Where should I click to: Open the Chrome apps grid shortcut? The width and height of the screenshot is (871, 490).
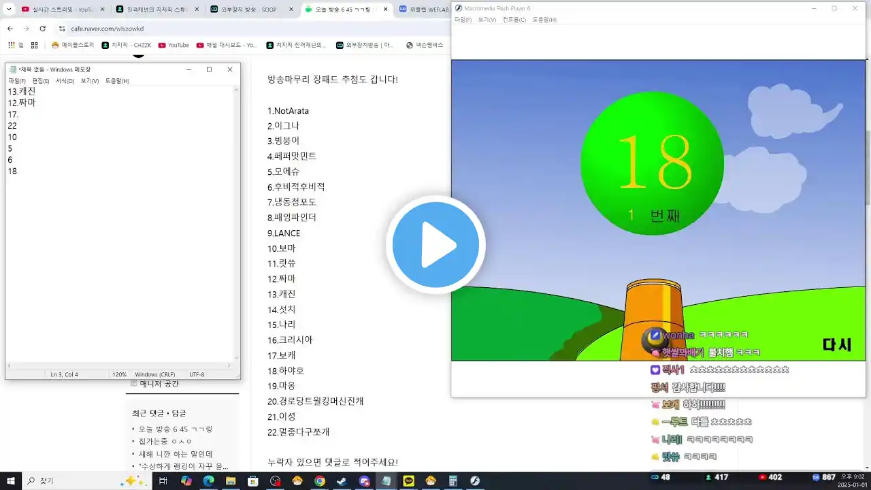pyautogui.click(x=15, y=45)
